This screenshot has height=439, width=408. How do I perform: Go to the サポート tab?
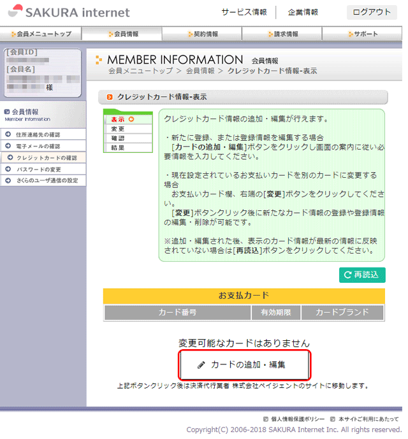pyautogui.click(x=363, y=34)
